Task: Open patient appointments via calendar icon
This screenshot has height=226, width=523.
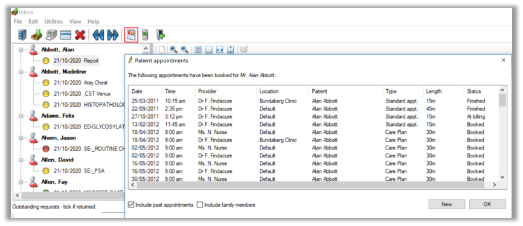Action: [131, 34]
